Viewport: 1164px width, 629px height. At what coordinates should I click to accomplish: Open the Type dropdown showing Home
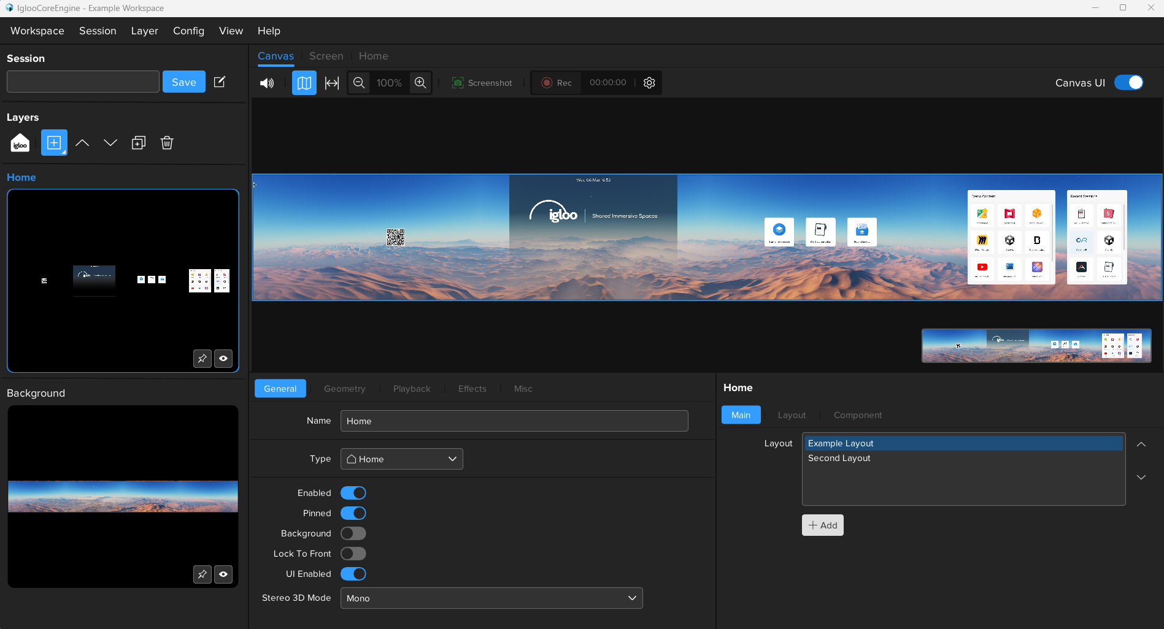[401, 459]
